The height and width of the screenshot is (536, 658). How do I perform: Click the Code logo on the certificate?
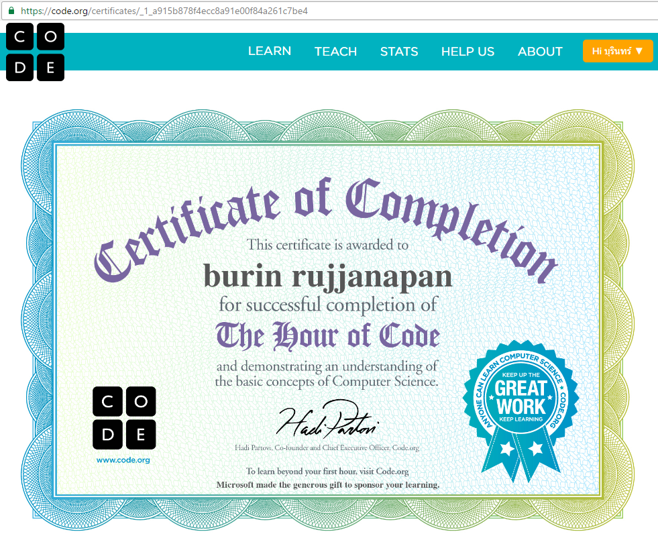[x=124, y=418]
